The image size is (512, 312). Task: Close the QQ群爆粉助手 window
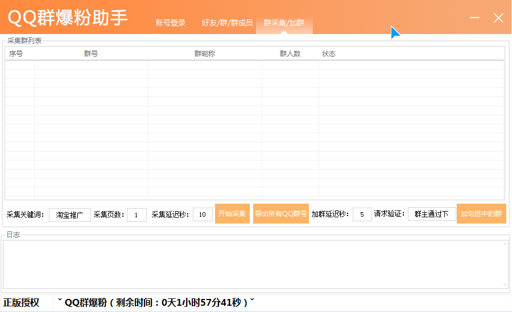[498, 18]
